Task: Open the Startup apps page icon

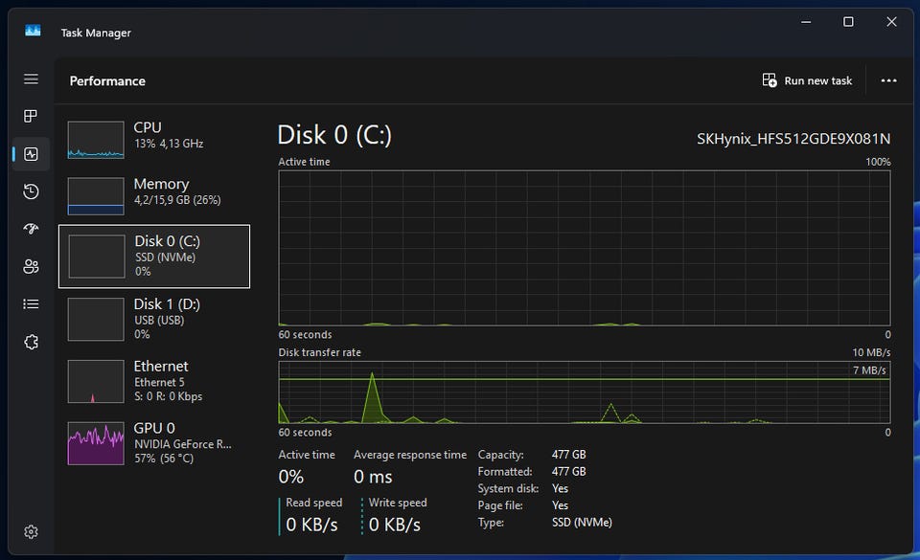Action: click(31, 229)
